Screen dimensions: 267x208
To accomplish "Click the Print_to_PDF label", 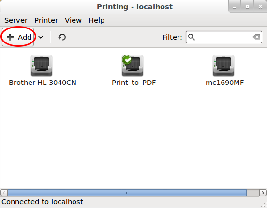I will coord(133,83).
